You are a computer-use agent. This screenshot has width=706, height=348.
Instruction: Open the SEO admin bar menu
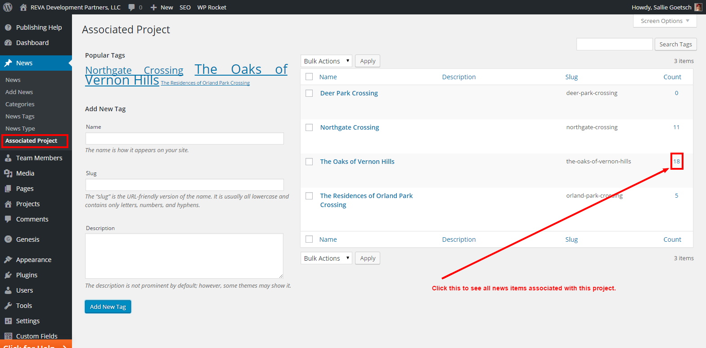point(185,7)
